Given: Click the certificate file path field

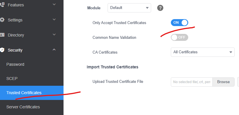Looking at the screenshot, I should click(192, 82).
